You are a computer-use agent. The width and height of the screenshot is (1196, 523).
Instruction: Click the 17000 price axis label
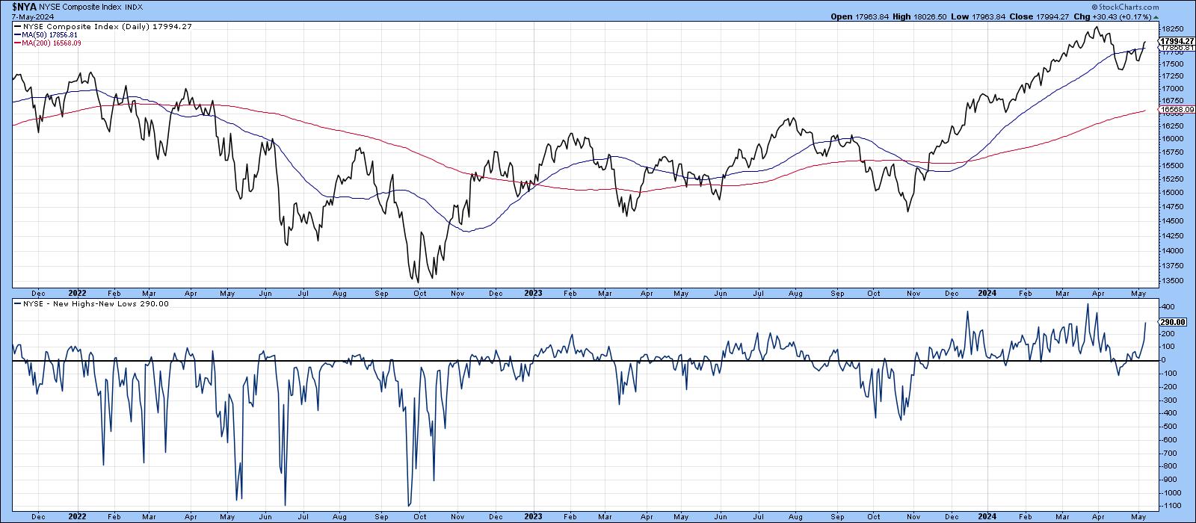click(1172, 89)
